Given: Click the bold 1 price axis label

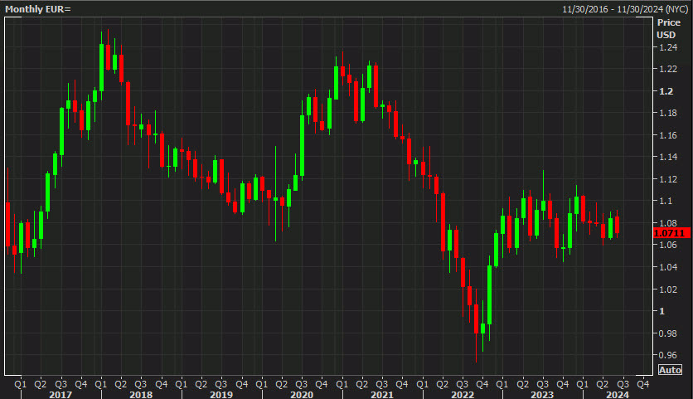Looking at the screenshot, I should pos(661,311).
